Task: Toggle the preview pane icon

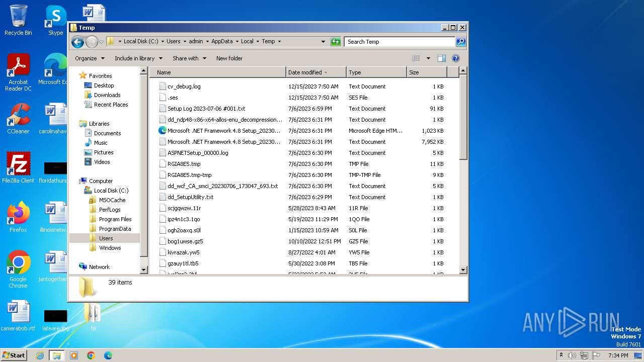Action: [442, 58]
